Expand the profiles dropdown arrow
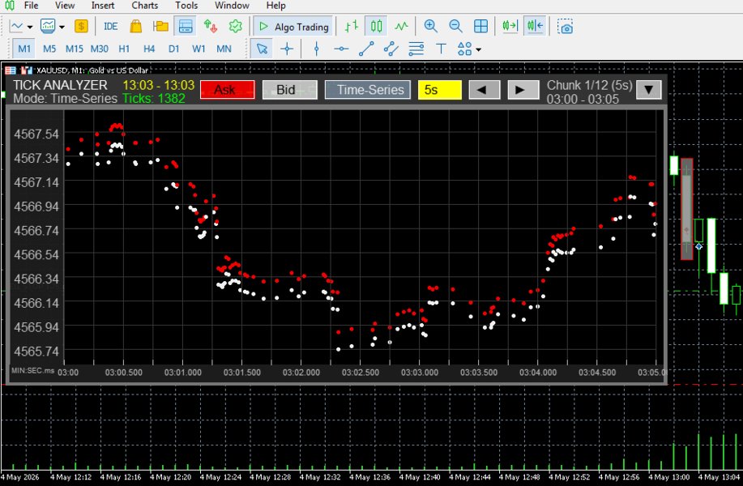This screenshot has height=486, width=743. pos(62,27)
